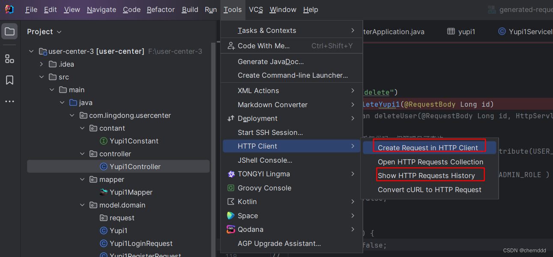The height and width of the screenshot is (257, 553).
Task: Select Create Request in HTTP Client
Action: 428,148
